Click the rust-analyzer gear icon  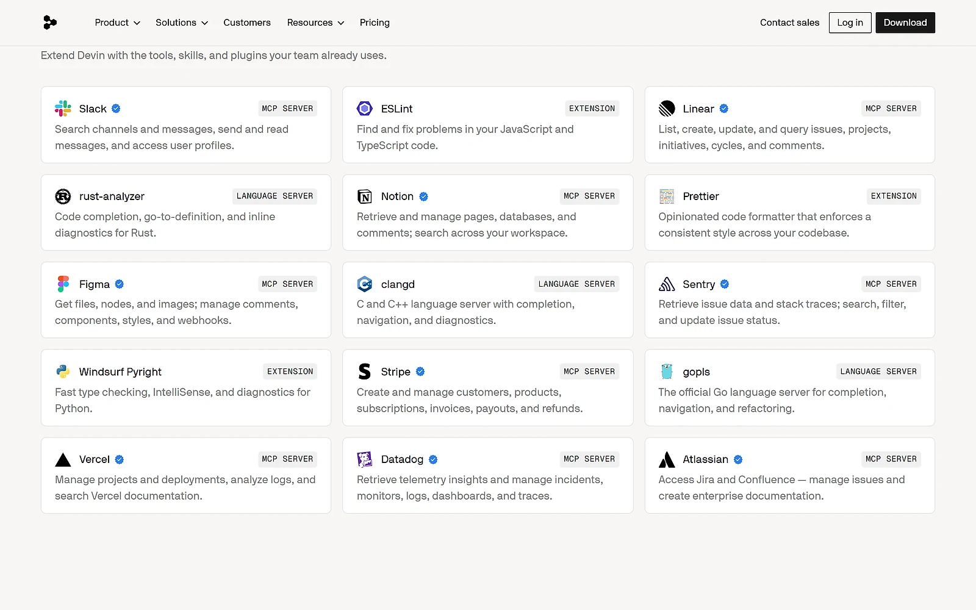(x=63, y=196)
